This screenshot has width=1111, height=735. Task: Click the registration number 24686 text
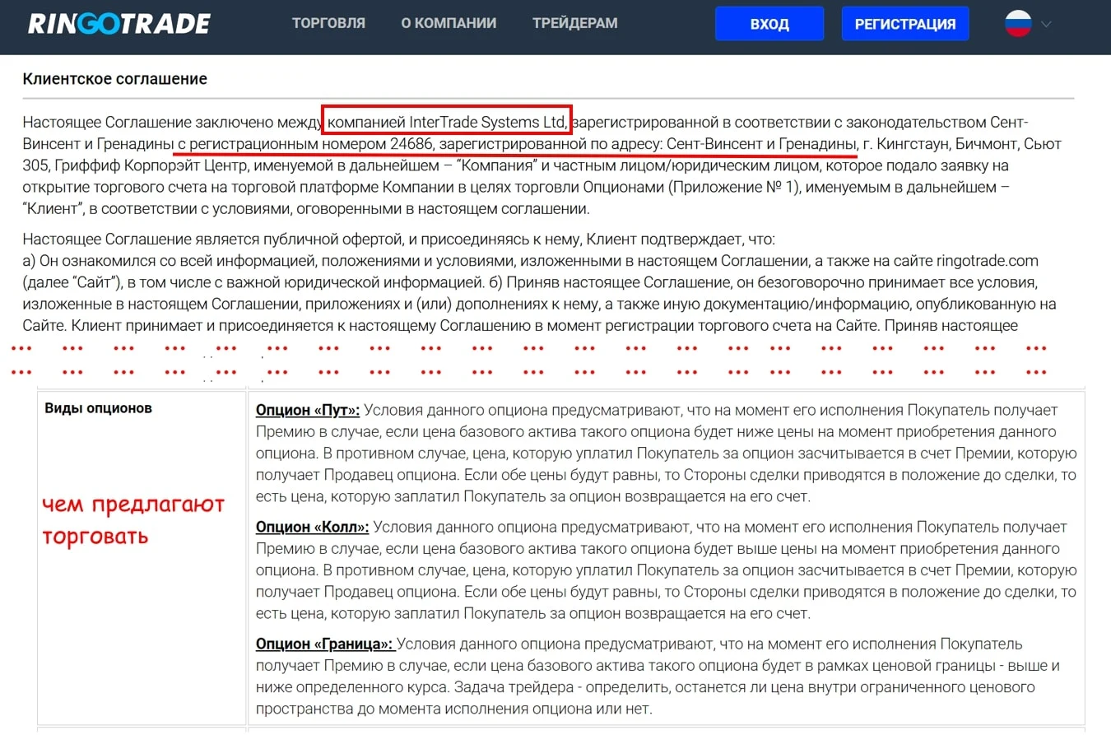[411, 145]
